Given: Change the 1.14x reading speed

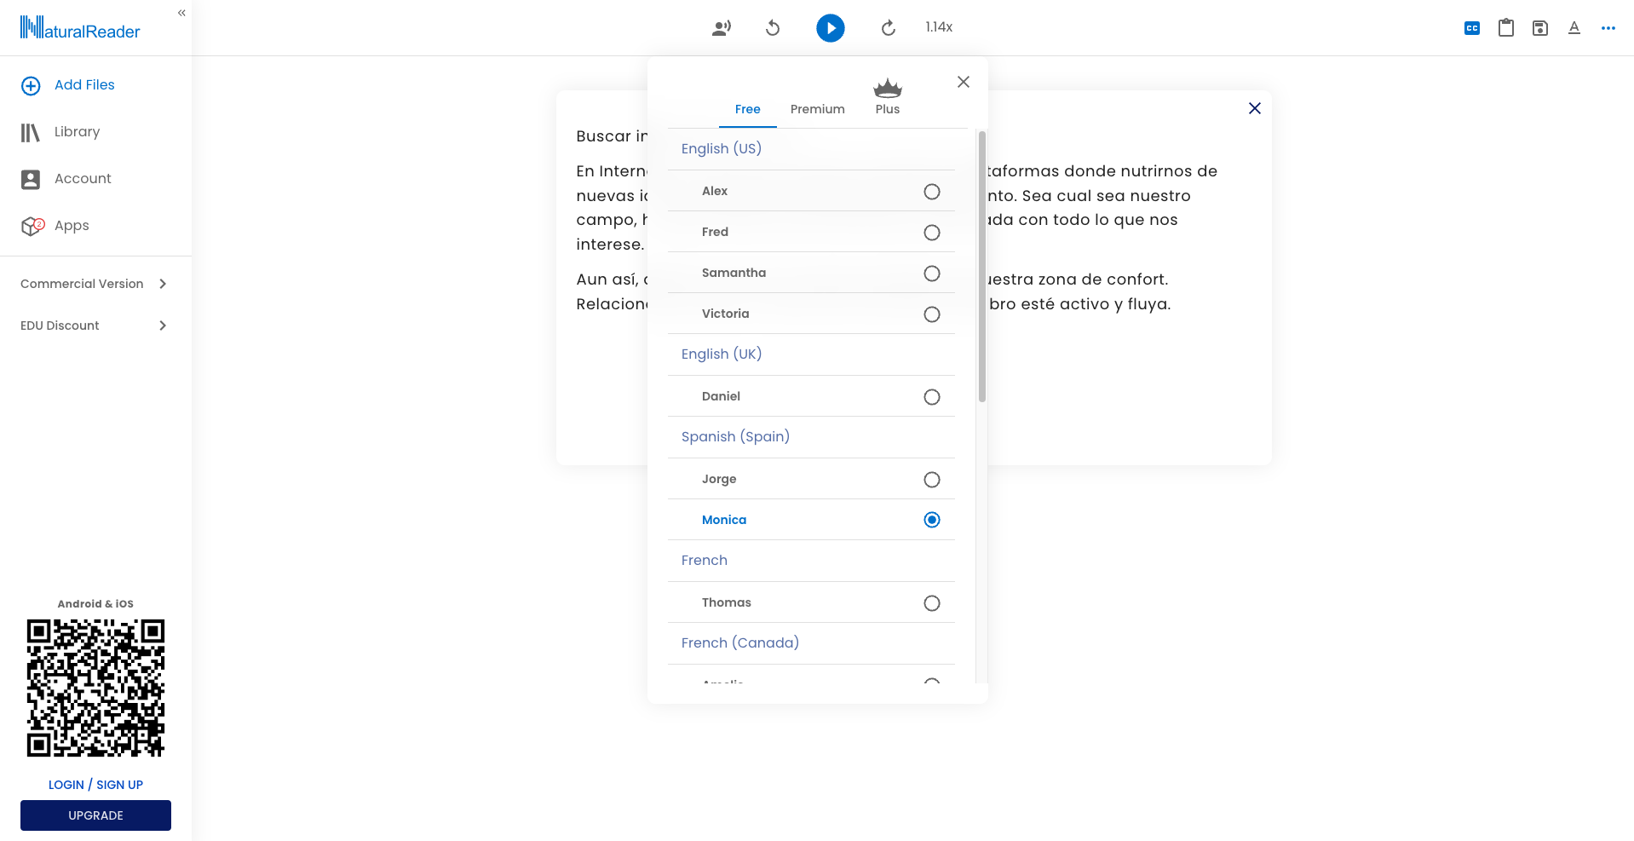Looking at the screenshot, I should pos(939,27).
